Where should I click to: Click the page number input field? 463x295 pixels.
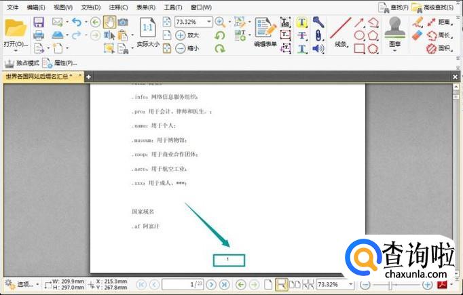point(183,285)
